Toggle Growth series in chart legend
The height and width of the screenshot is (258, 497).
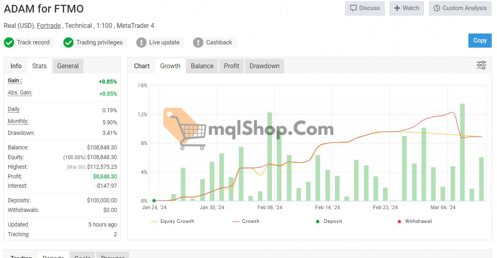[246, 221]
